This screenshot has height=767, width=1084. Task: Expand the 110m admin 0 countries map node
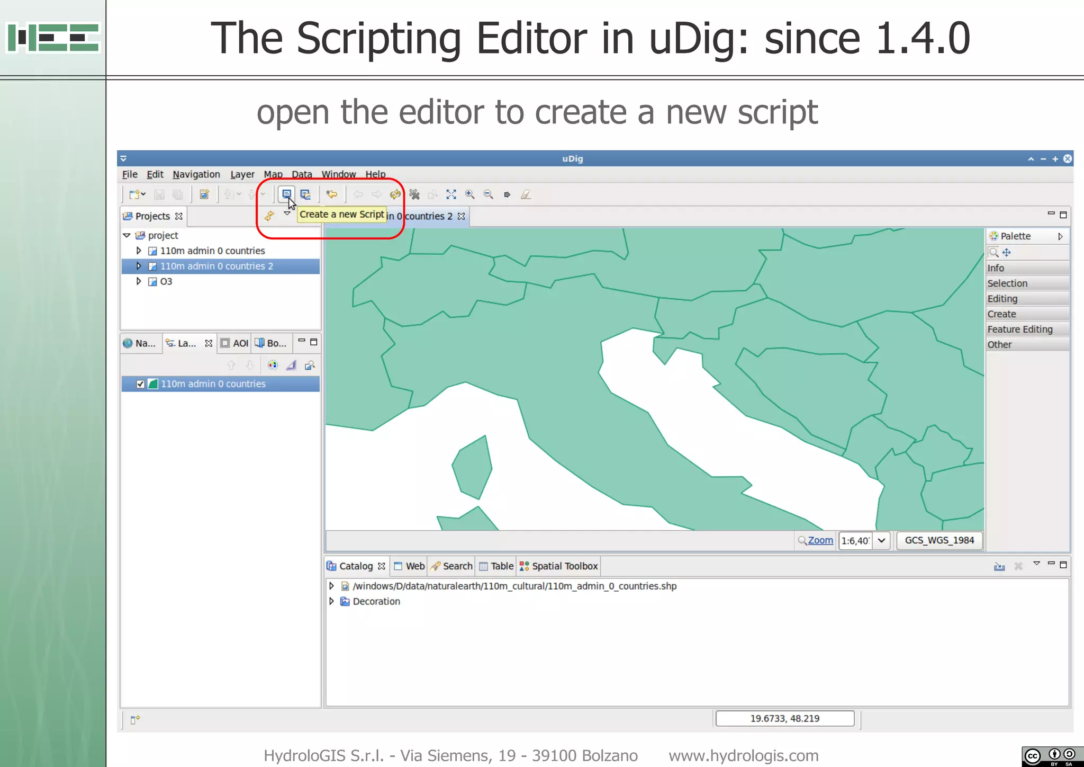point(139,250)
